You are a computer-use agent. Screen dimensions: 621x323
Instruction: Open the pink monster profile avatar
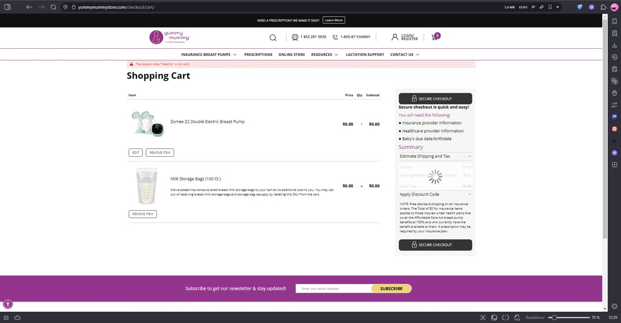pyautogui.click(x=614, y=7)
